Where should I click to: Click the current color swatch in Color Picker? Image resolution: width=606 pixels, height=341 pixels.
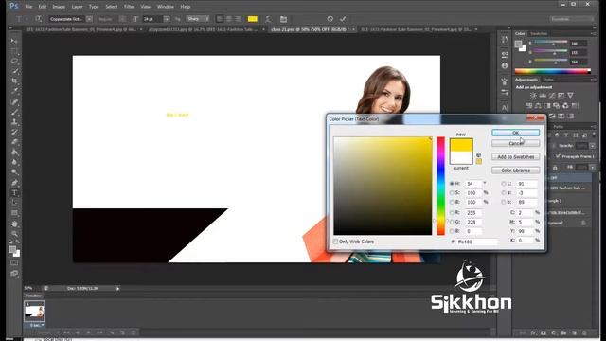click(x=461, y=158)
